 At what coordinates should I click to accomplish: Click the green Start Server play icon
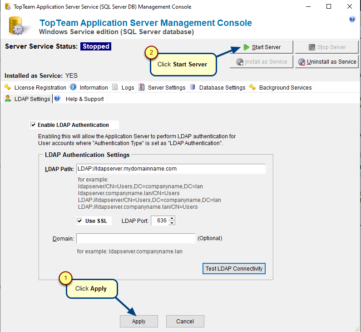click(247, 47)
